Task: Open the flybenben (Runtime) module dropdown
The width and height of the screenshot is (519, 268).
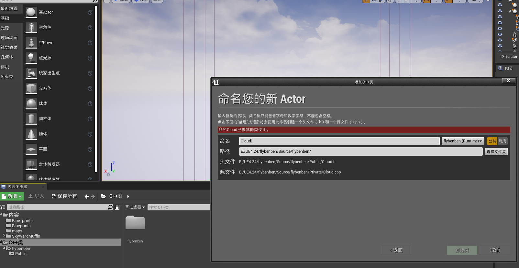Action: coord(463,141)
